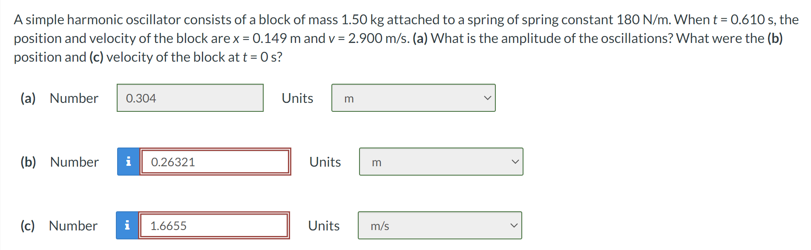Image resolution: width=811 pixels, height=250 pixels.
Task: Open the m/s units dropdown for part (c)
Action: point(440,225)
